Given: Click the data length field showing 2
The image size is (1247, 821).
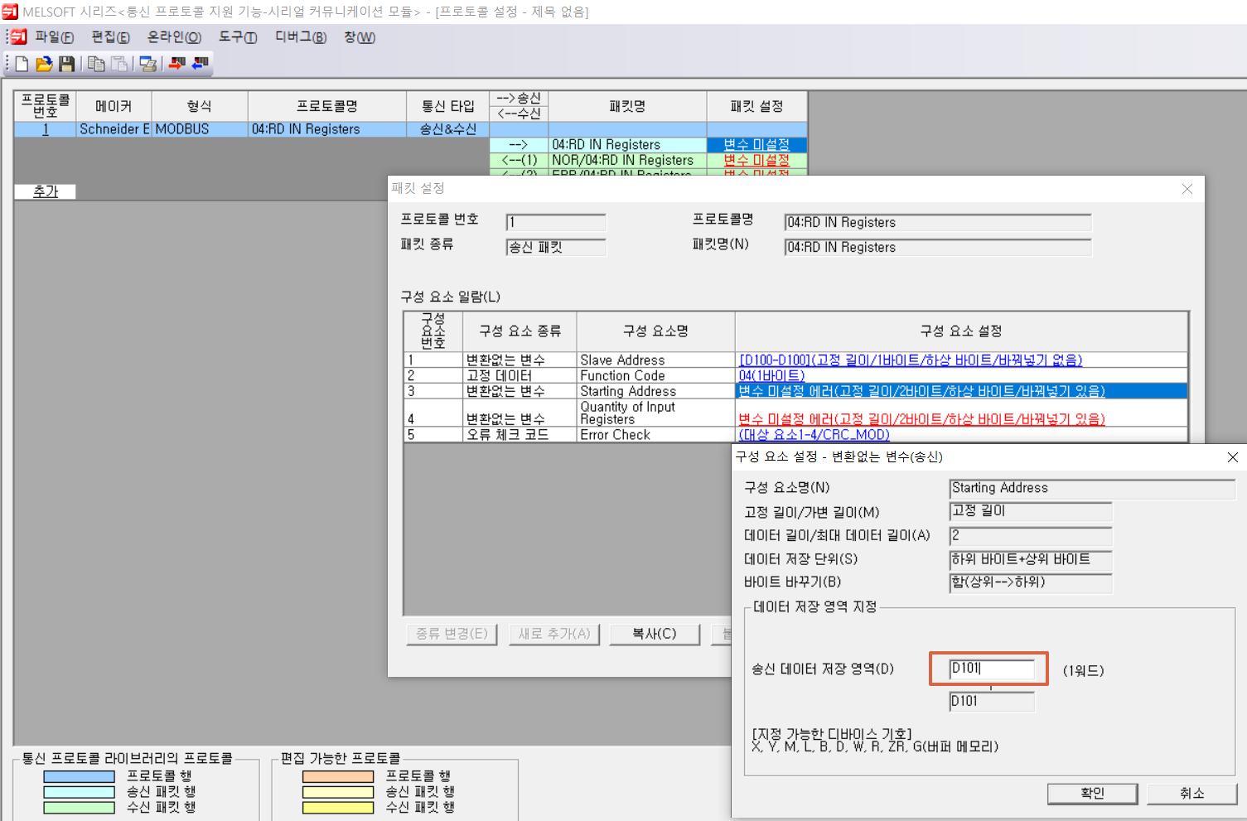Looking at the screenshot, I should point(1030,536).
